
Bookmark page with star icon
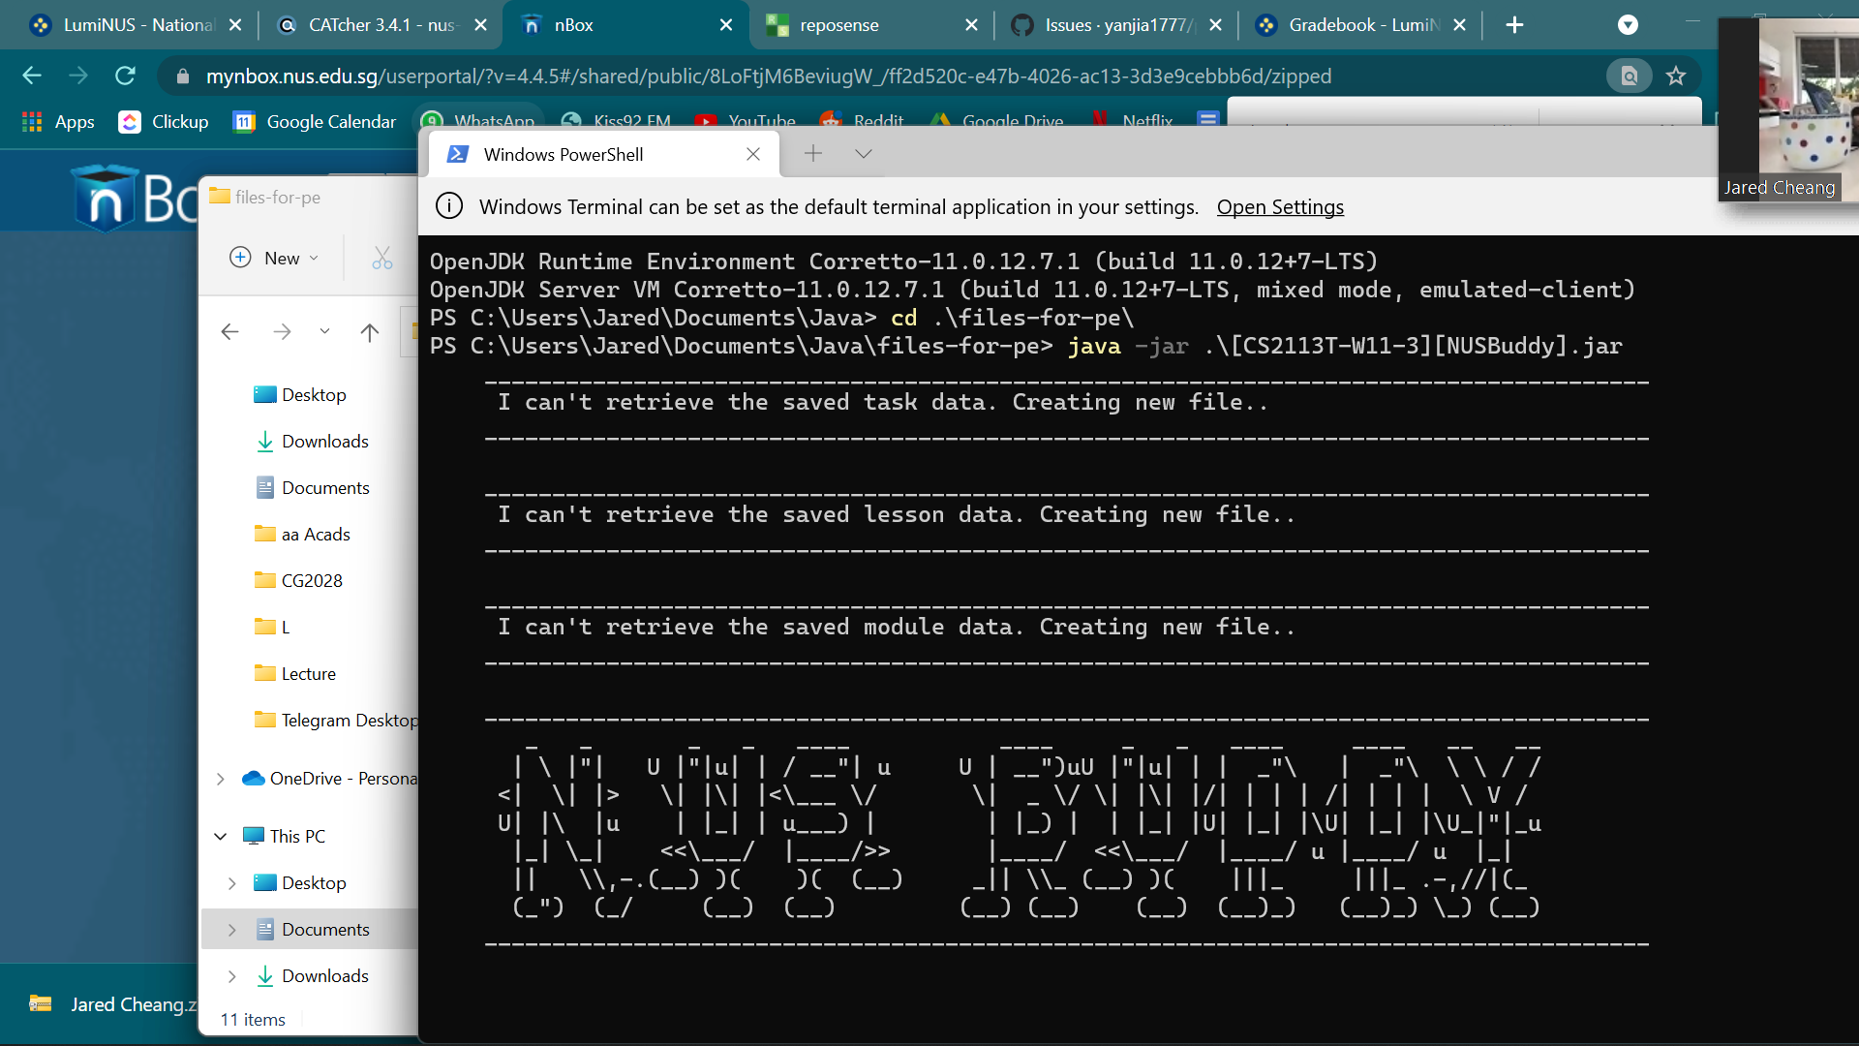click(x=1676, y=76)
